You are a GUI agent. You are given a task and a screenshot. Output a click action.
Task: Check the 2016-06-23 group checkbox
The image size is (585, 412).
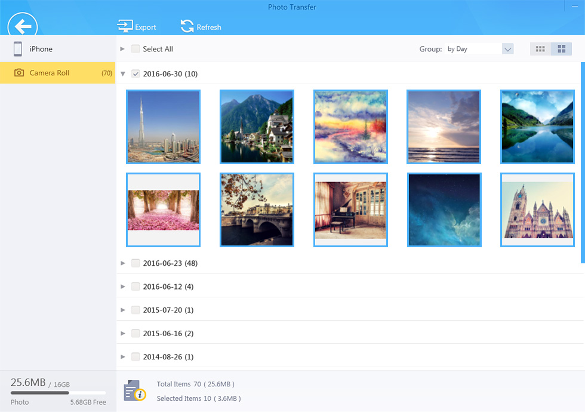click(x=136, y=263)
